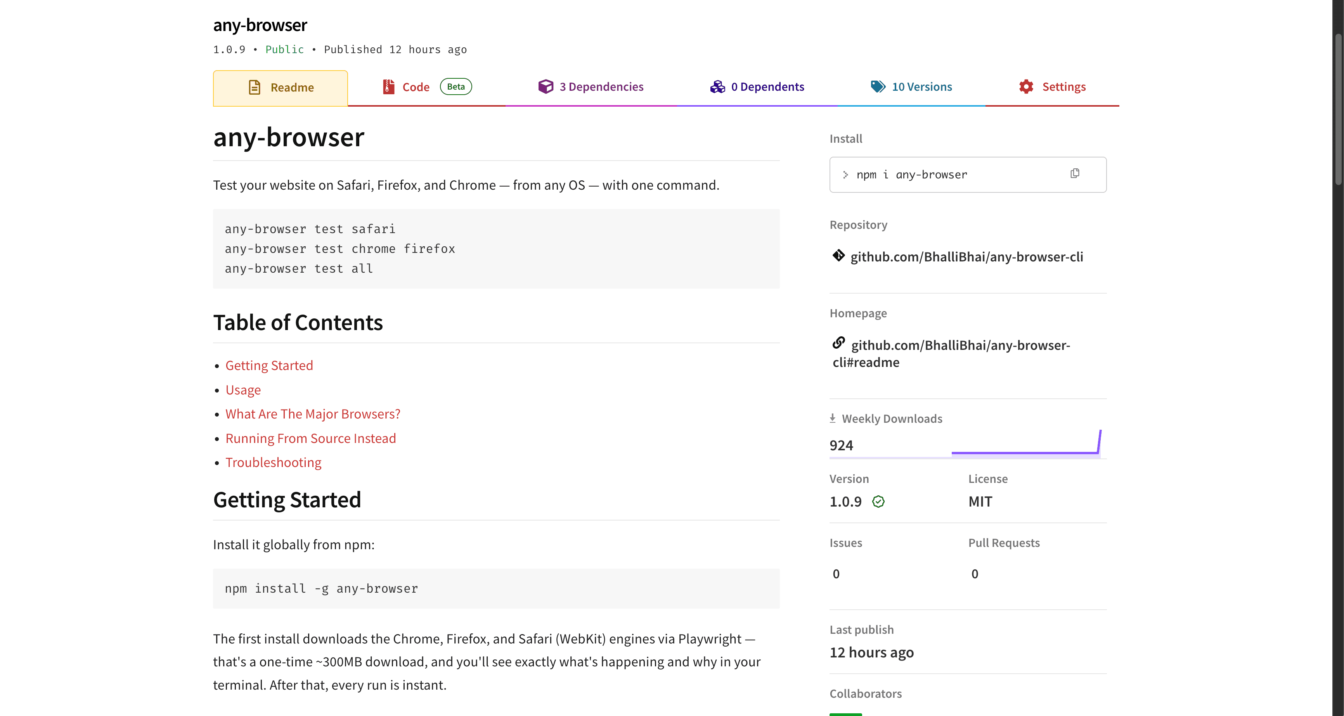This screenshot has height=716, width=1344.
Task: Click the 'any-browser test safari' code line
Action: click(310, 229)
